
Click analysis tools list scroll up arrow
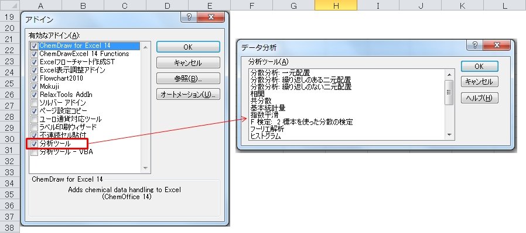pyautogui.click(x=449, y=74)
